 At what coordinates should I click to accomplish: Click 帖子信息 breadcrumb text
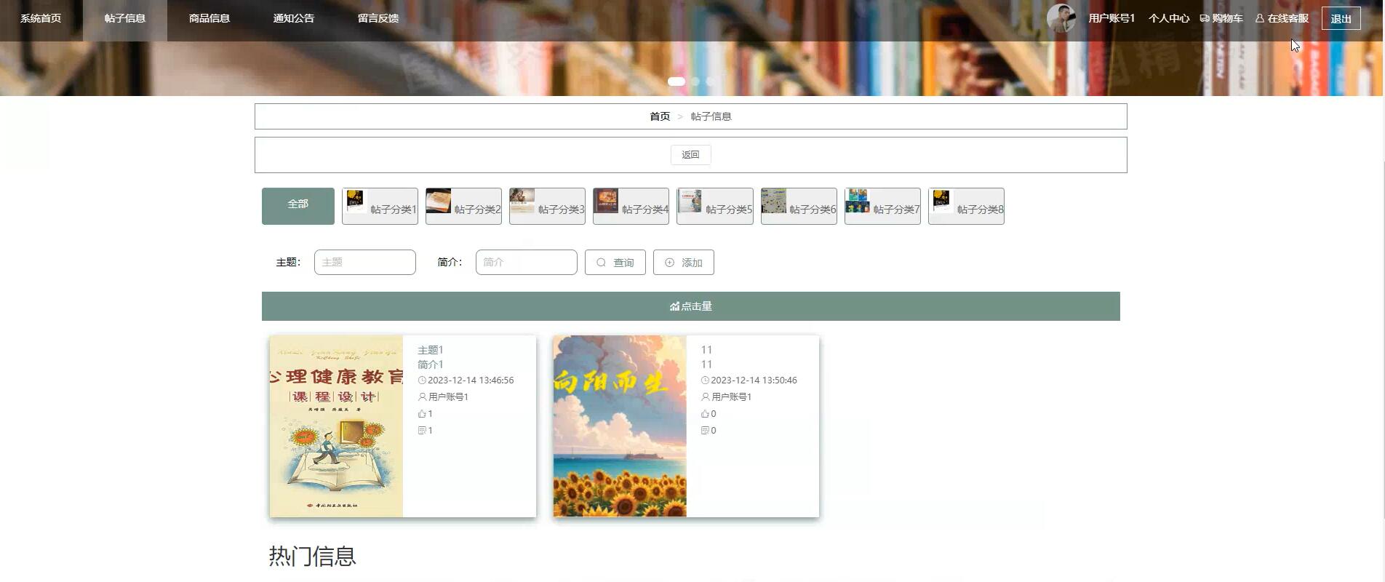tap(711, 116)
